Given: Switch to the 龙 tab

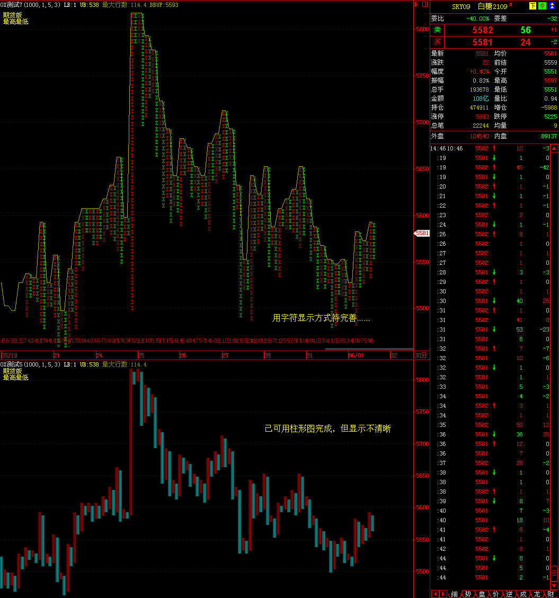Looking at the screenshot, I should pos(537,594).
